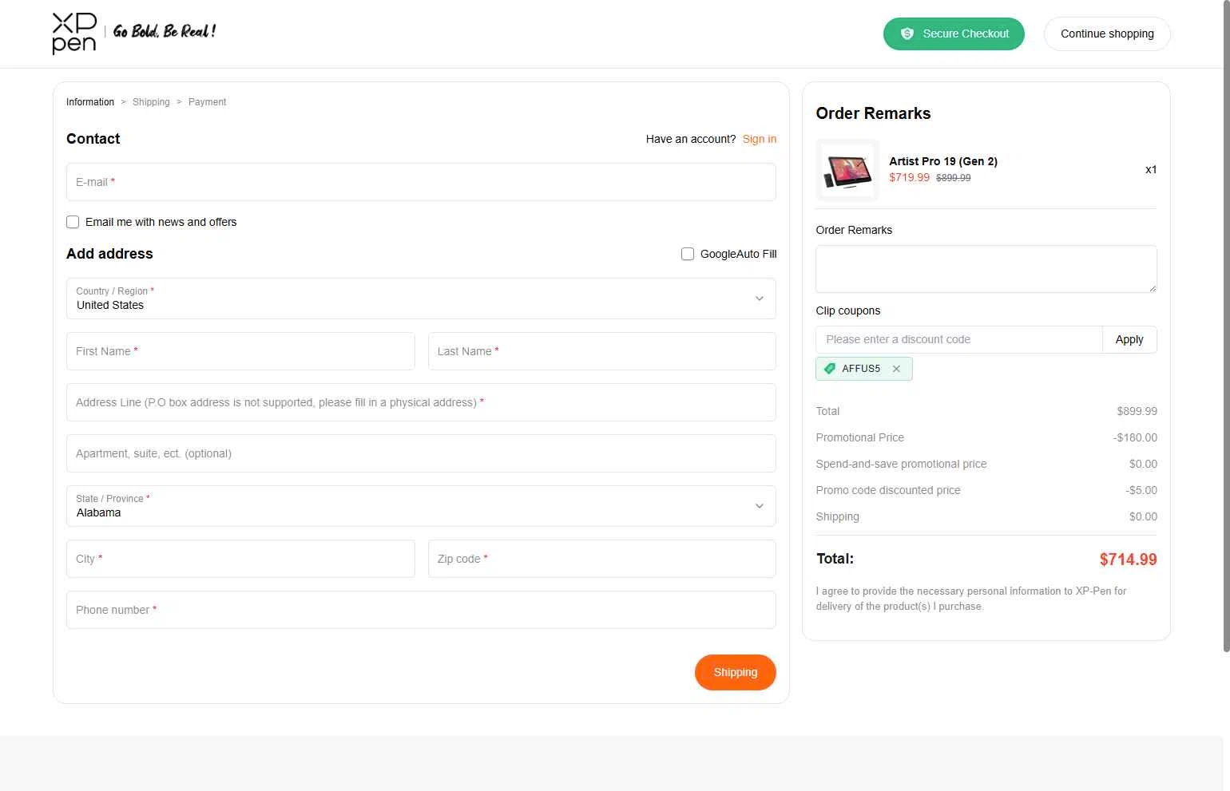Click the -$5.00 promo code discount value

[x=1141, y=490]
